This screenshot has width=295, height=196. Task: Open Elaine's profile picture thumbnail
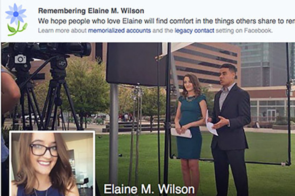pyautogui.click(x=52, y=164)
